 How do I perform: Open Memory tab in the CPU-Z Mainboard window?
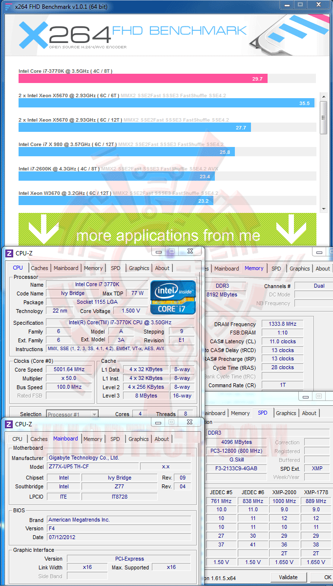93,439
